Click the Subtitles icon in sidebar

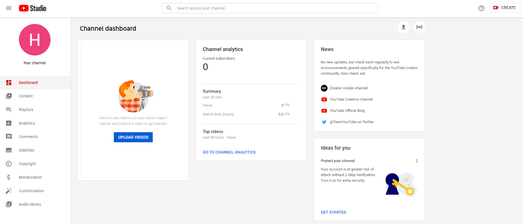coord(9,150)
